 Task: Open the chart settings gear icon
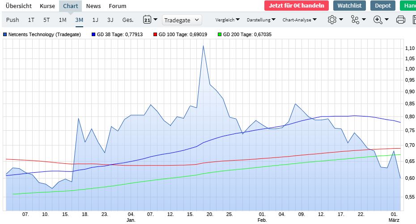pos(332,20)
